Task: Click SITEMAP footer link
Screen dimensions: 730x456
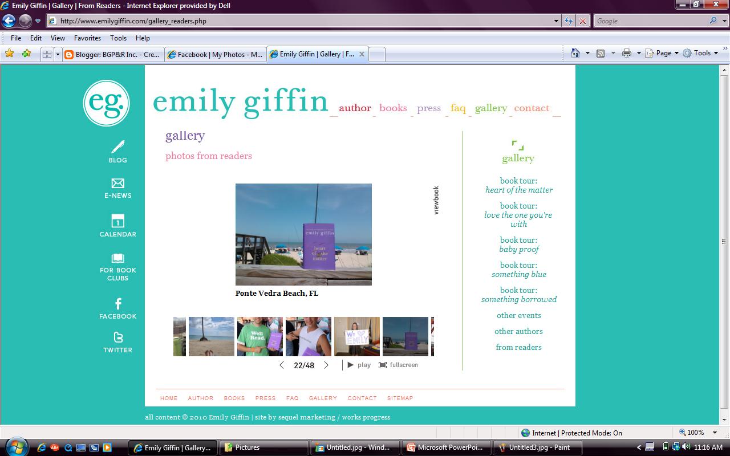Action: click(x=400, y=398)
